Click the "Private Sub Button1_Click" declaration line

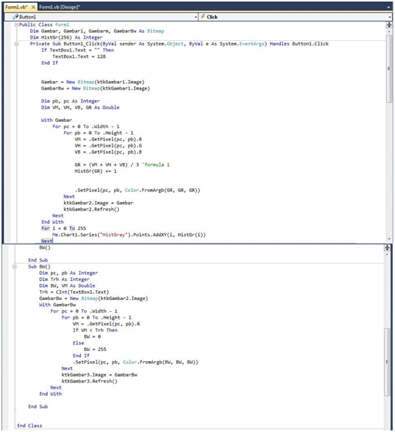click(179, 44)
